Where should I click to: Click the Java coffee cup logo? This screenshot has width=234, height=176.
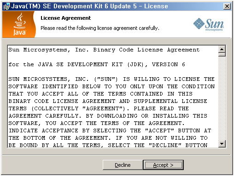(20, 24)
